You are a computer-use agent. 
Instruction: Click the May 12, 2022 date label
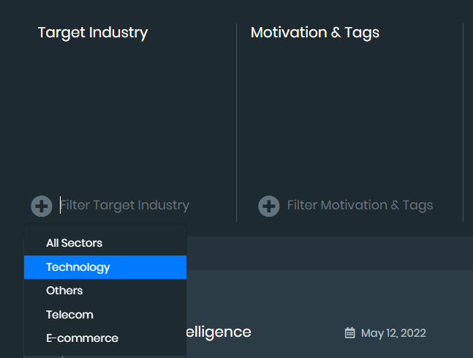pyautogui.click(x=393, y=333)
